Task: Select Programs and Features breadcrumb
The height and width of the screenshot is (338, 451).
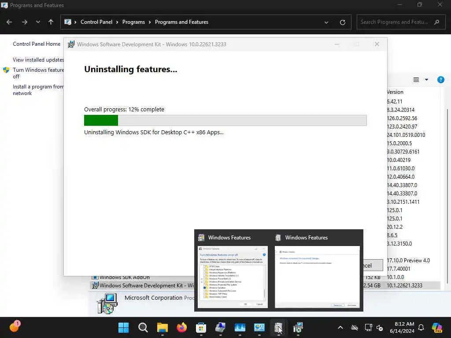Action: click(181, 22)
